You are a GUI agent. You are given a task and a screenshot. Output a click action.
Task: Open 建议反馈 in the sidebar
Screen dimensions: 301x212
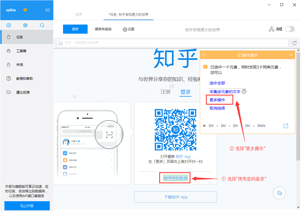(x=27, y=92)
